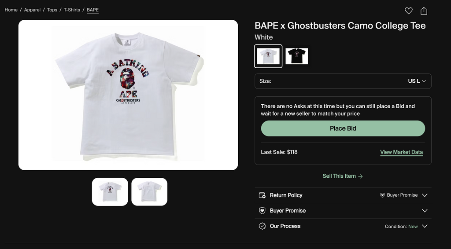This screenshot has width=451, height=249.
Task: Go to Home breadcrumb
Action: 11,10
